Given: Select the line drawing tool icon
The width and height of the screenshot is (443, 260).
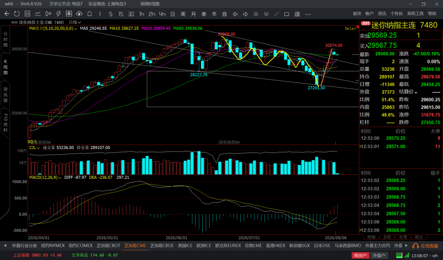Looking at the screenshot, I should [x=276, y=14].
